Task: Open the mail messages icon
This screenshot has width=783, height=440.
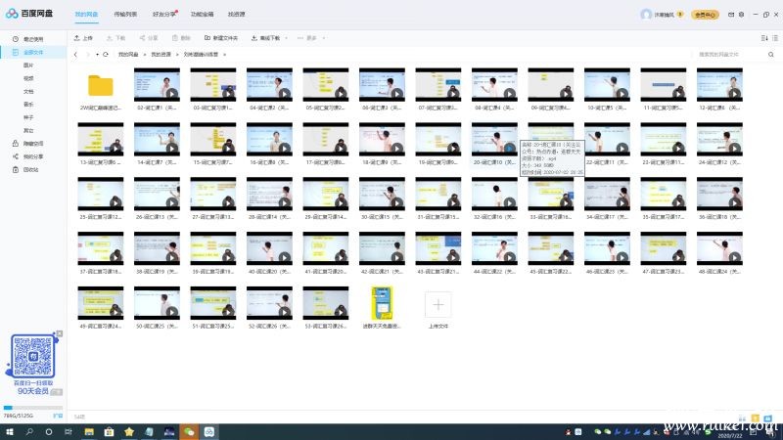Action: (x=731, y=15)
